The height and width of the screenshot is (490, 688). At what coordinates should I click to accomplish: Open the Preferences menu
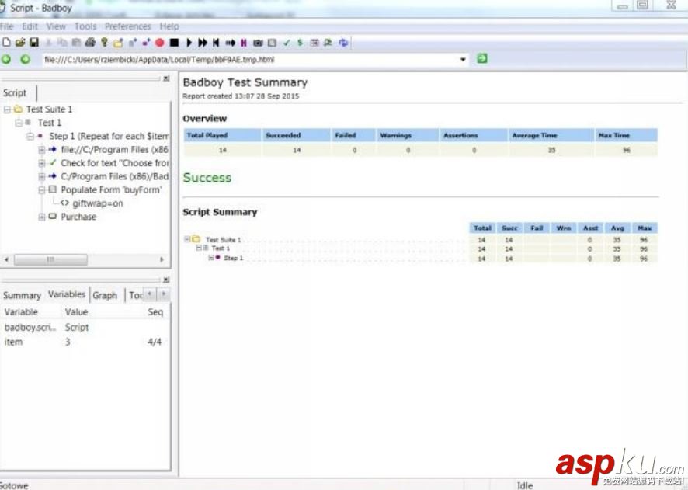[x=127, y=26]
